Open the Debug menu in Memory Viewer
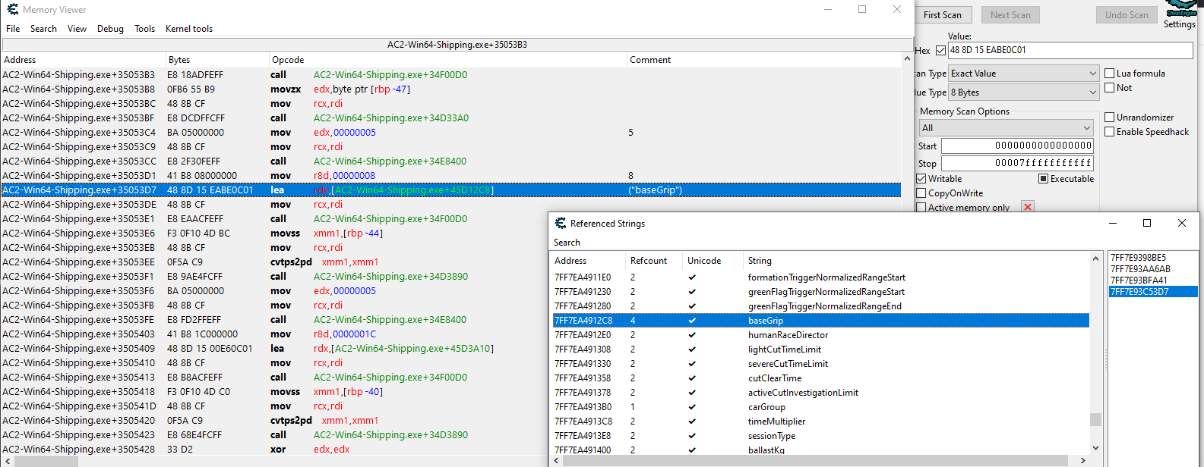1204x467 pixels. pos(110,29)
